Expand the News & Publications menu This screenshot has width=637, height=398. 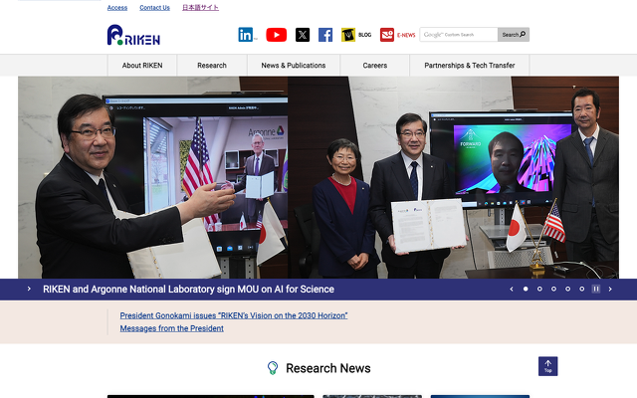pos(294,66)
